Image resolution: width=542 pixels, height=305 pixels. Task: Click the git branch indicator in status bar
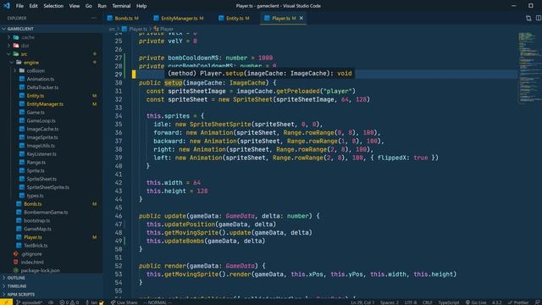click(x=30, y=302)
